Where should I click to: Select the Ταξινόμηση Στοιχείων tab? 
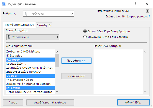point(19,25)
